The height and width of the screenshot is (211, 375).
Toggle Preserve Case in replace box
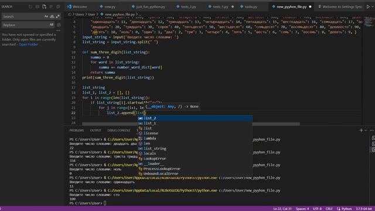coord(52,25)
